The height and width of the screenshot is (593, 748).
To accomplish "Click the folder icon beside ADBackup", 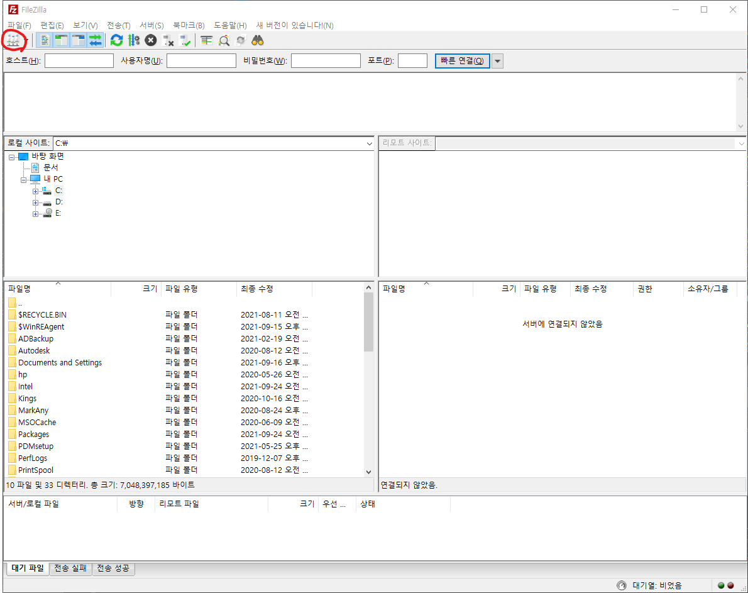I will [12, 339].
